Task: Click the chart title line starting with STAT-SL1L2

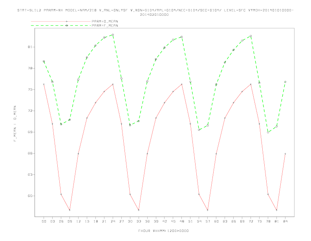Action: (x=155, y=10)
